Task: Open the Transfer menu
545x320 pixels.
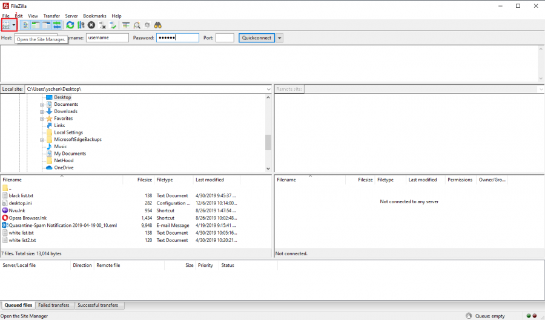Action: (51, 16)
